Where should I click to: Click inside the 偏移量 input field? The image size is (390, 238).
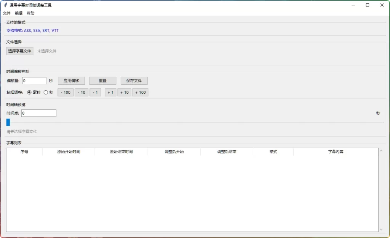coord(34,80)
